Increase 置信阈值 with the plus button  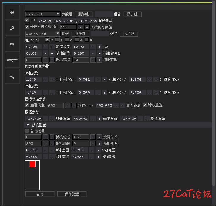(52, 47)
